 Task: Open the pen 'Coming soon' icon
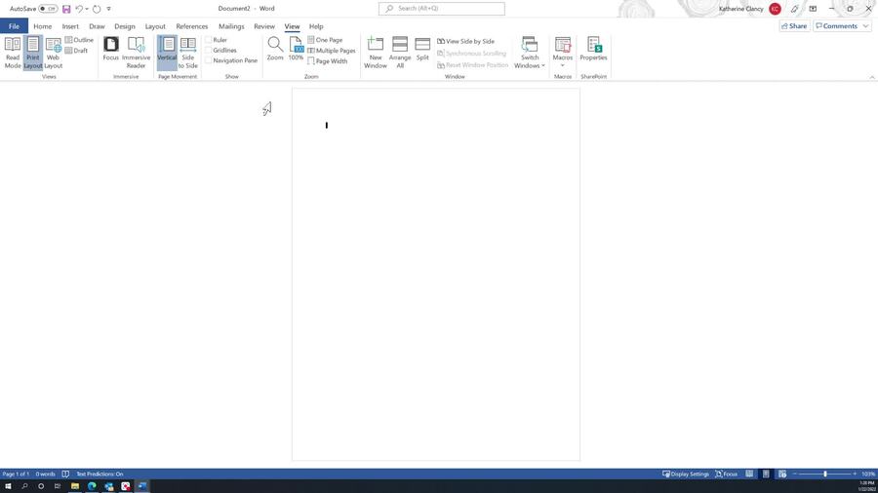pos(794,9)
